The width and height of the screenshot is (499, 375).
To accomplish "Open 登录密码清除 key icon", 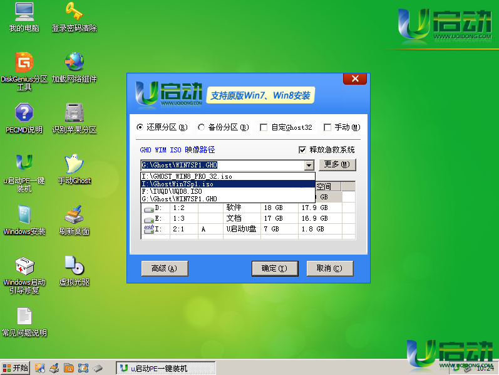I will 74,11.
